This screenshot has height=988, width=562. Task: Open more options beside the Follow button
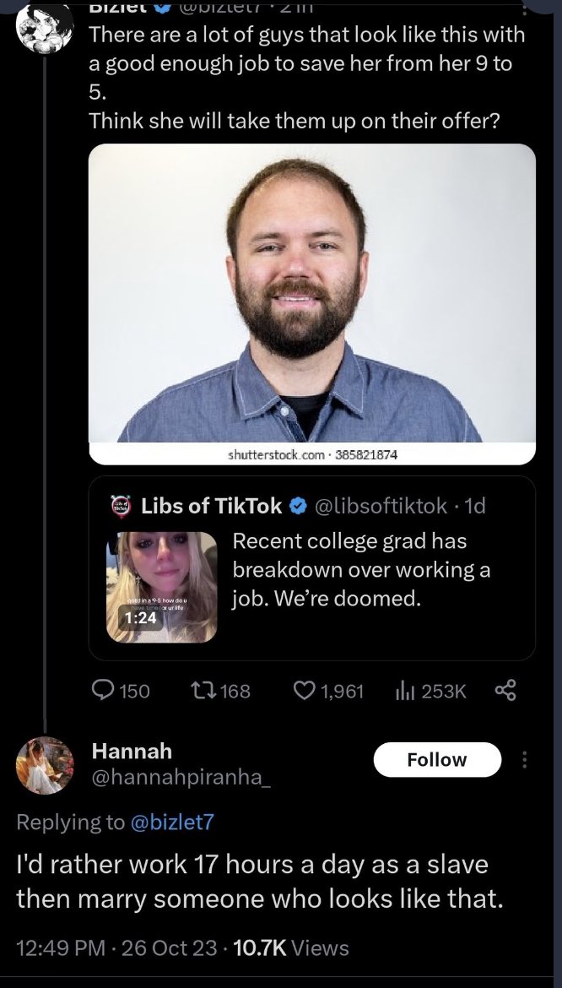525,760
